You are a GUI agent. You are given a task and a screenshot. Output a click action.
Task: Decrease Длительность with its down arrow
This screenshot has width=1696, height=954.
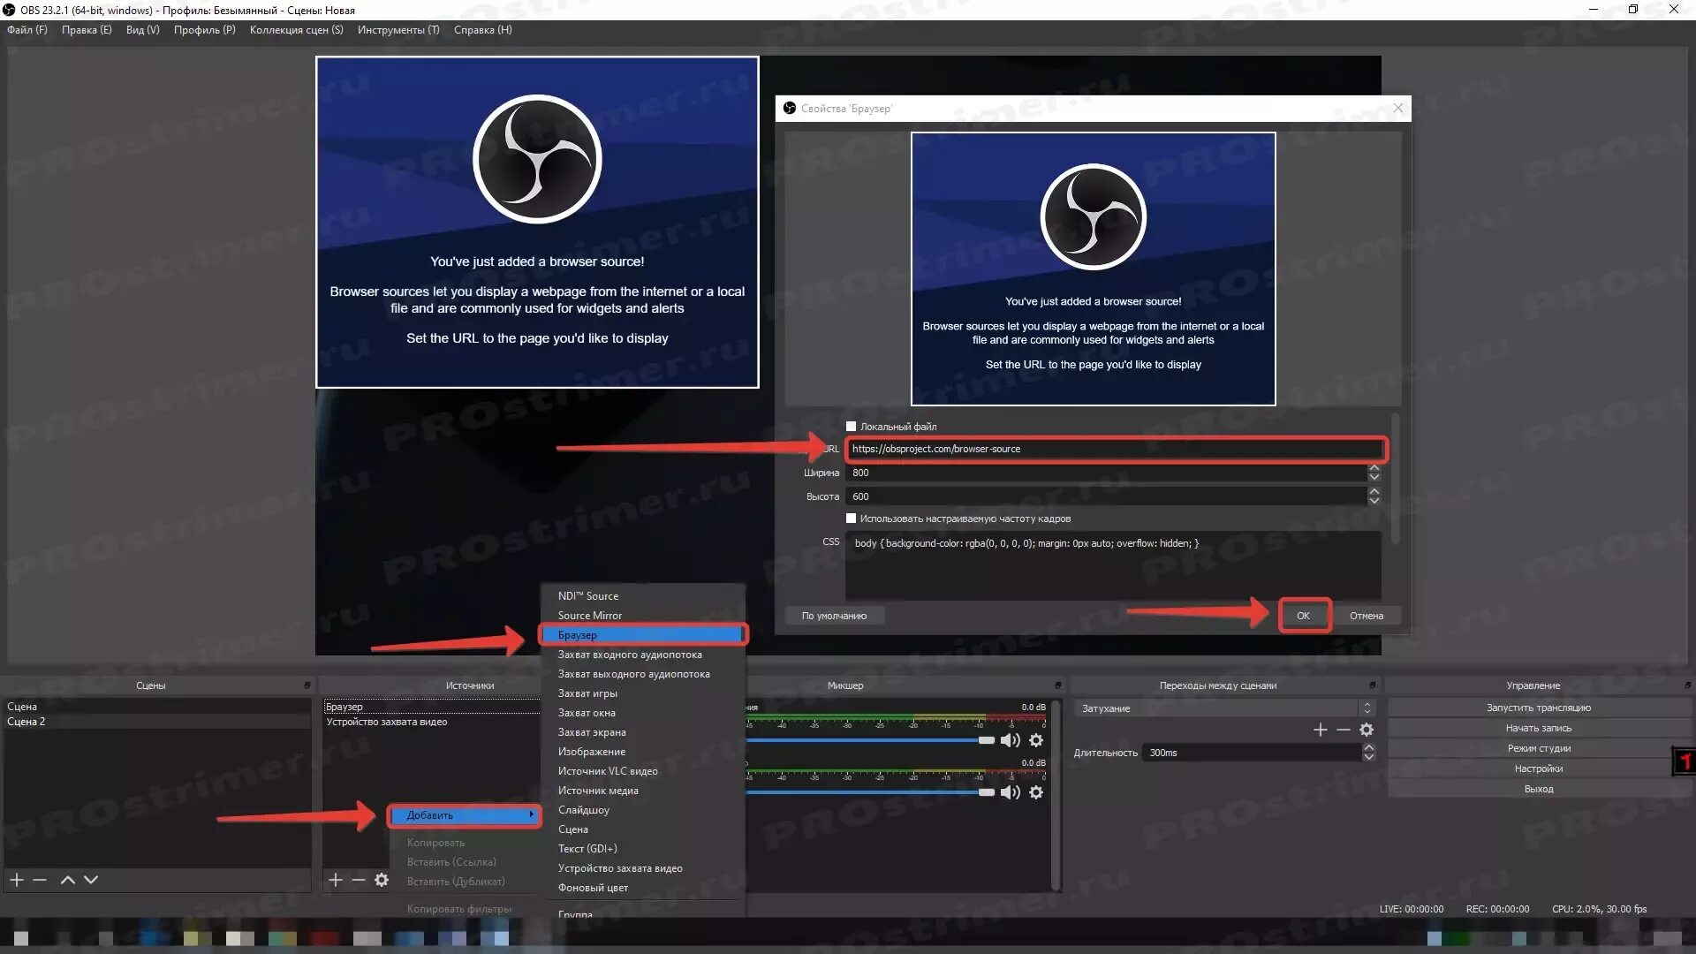click(1369, 758)
